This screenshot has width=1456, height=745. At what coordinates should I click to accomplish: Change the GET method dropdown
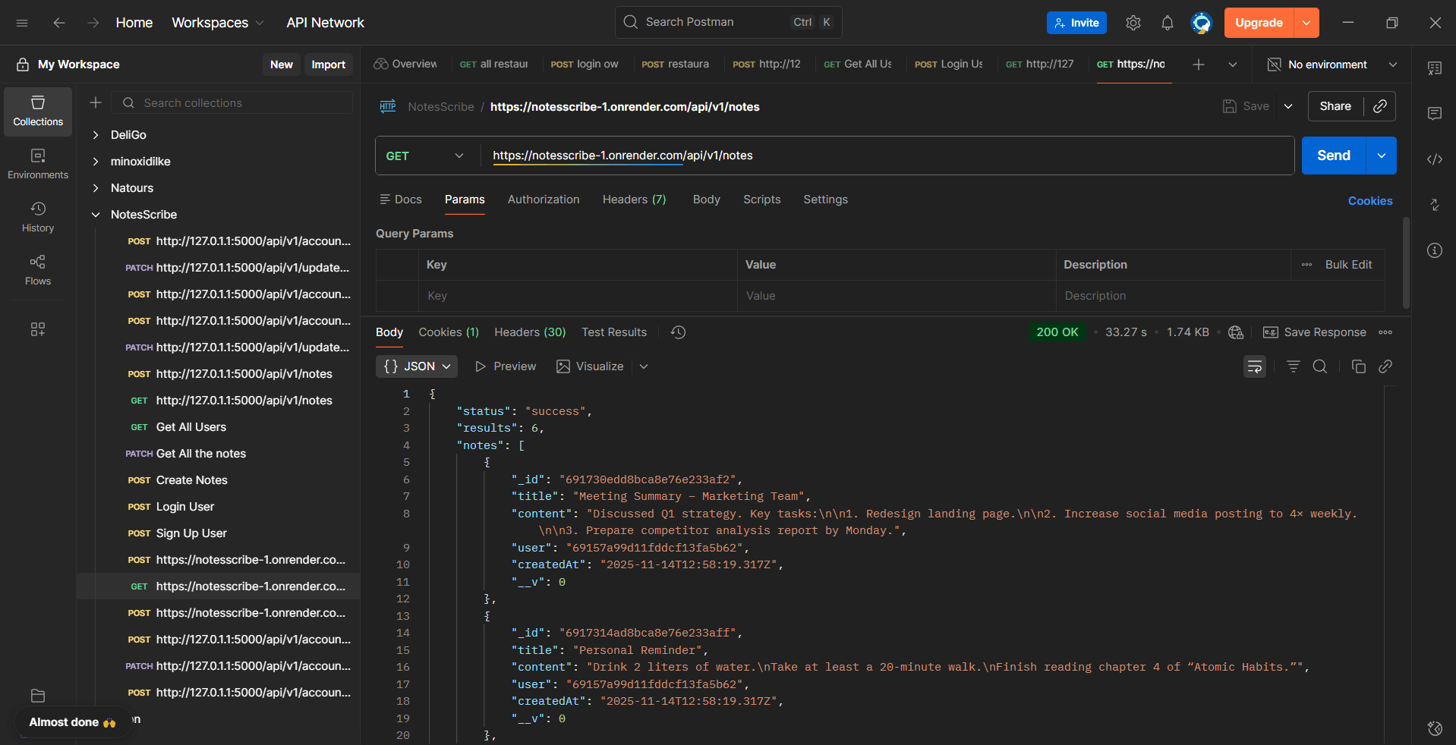[x=424, y=156]
